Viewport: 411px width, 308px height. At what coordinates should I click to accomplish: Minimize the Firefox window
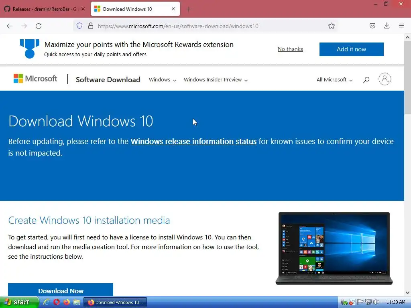pyautogui.click(x=376, y=4)
